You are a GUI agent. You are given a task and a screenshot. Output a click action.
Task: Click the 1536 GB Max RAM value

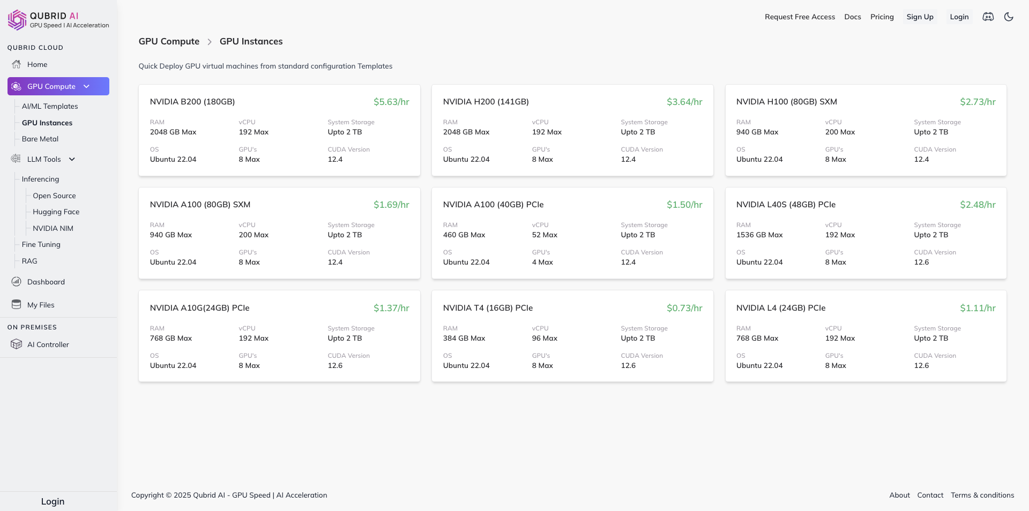coord(759,235)
